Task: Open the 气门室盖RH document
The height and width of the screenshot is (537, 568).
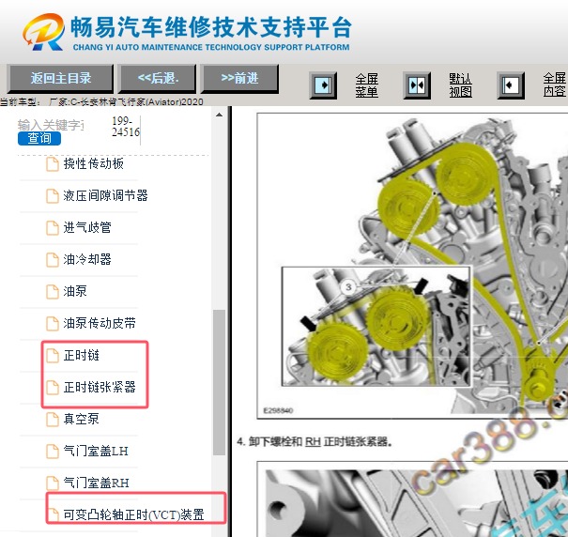Action: coord(96,483)
